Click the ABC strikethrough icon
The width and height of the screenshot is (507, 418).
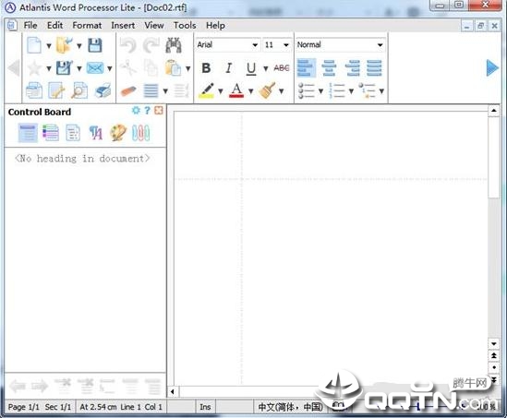[282, 68]
